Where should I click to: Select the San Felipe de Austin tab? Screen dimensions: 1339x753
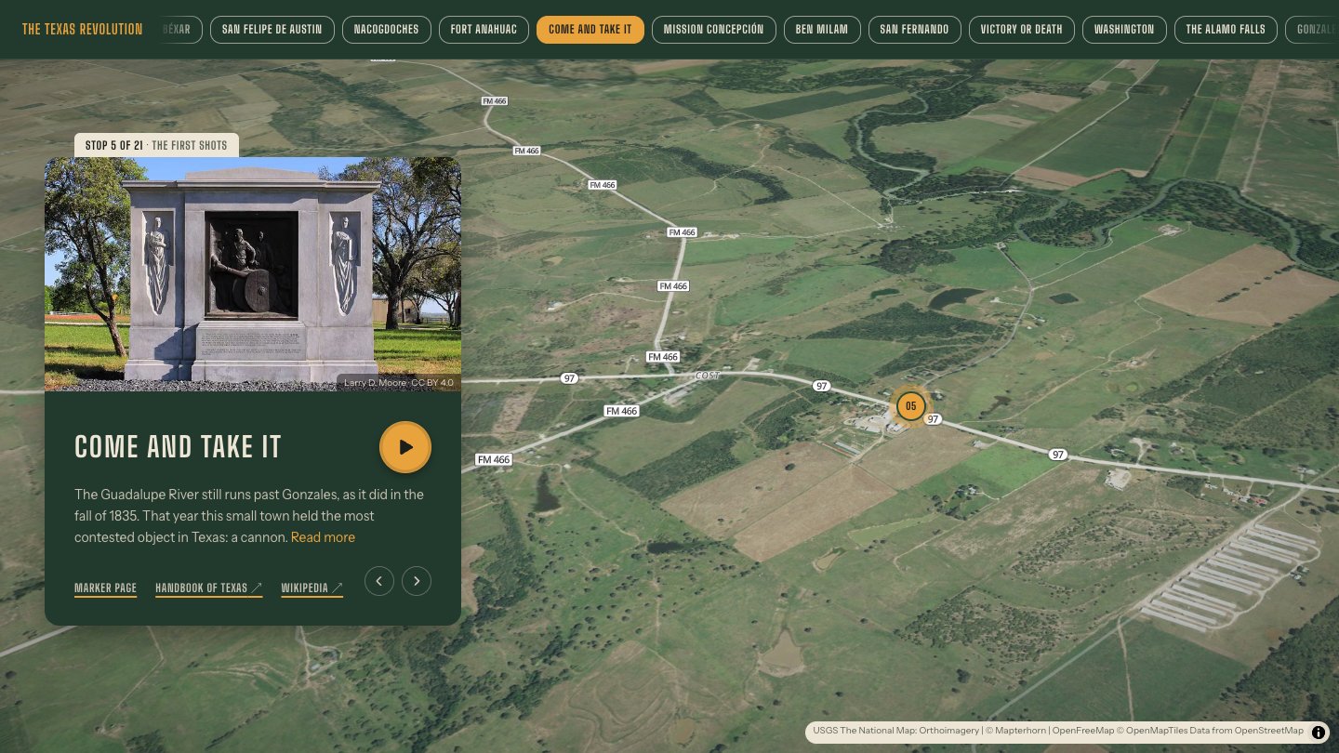coord(272,30)
